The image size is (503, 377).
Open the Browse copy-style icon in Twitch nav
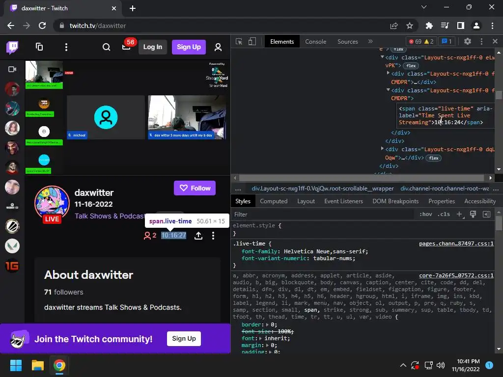[x=39, y=47]
